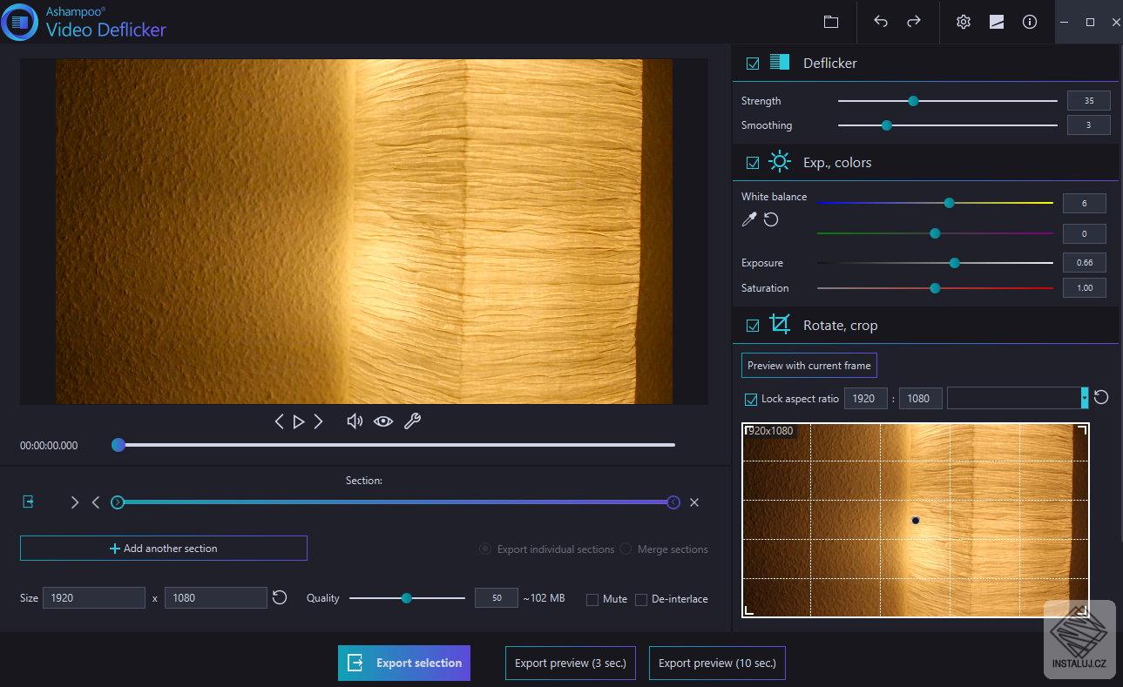This screenshot has width=1123, height=687.
Task: Step to the previous frame
Action: click(x=279, y=421)
